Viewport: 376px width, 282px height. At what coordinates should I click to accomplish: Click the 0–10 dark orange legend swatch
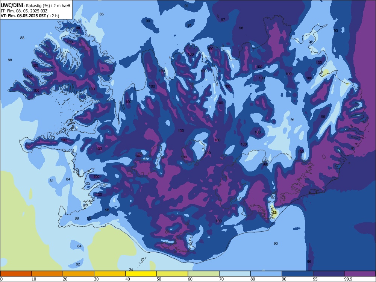tap(16, 274)
